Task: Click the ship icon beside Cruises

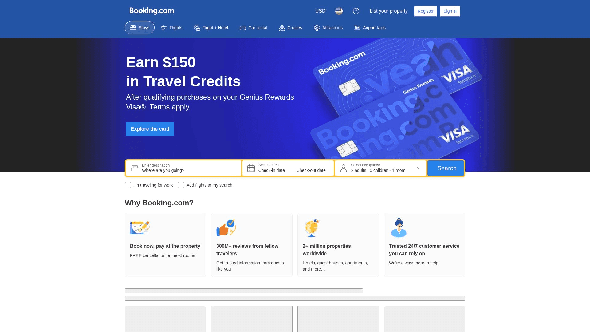Action: [282, 28]
